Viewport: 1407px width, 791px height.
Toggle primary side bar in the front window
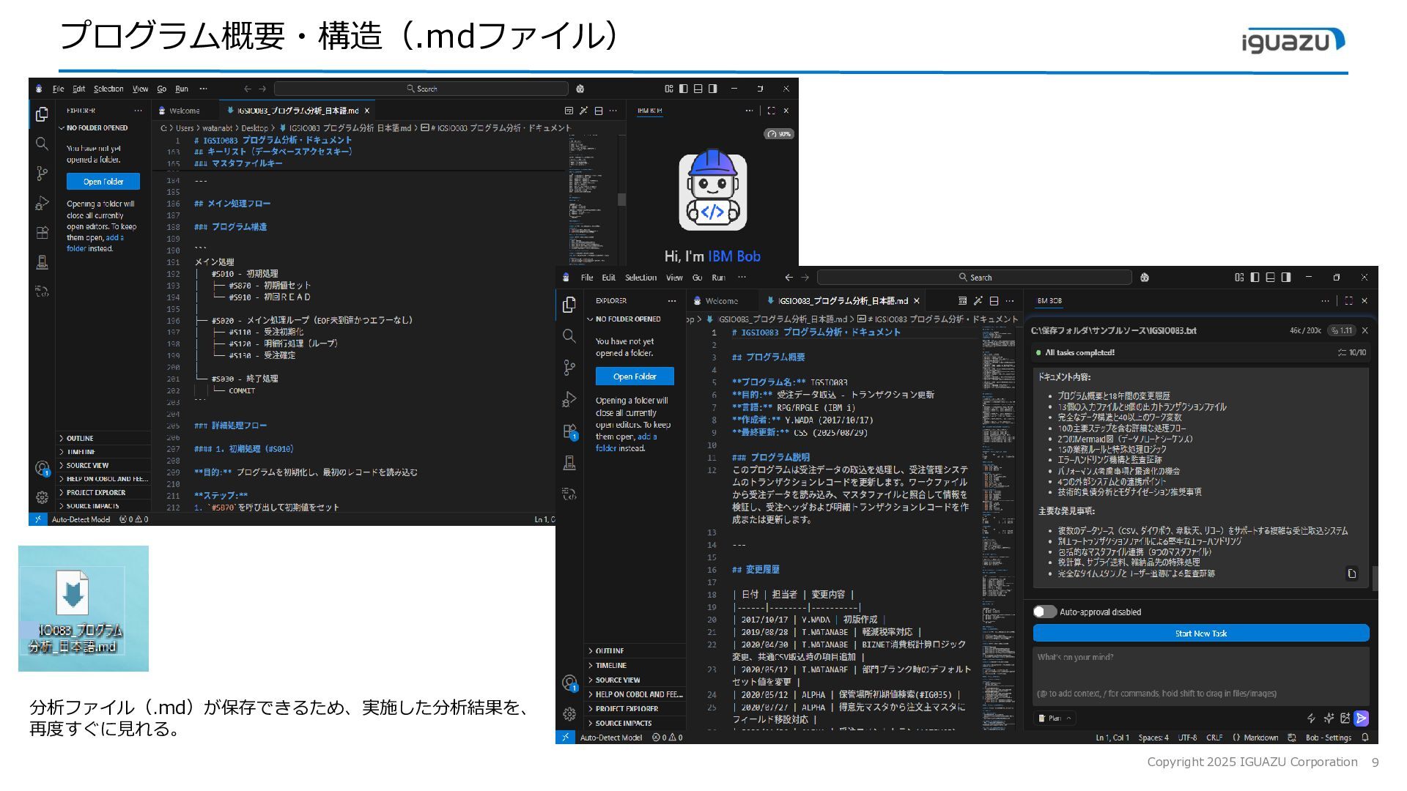click(x=1255, y=278)
